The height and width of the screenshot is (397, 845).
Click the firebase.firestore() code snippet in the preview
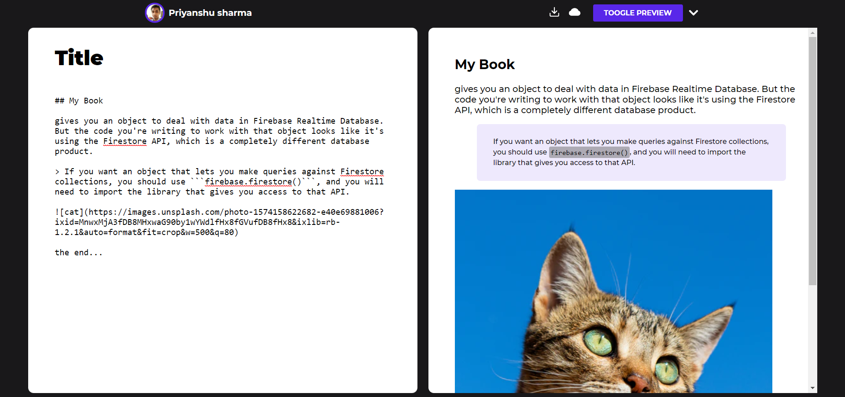[x=589, y=152]
